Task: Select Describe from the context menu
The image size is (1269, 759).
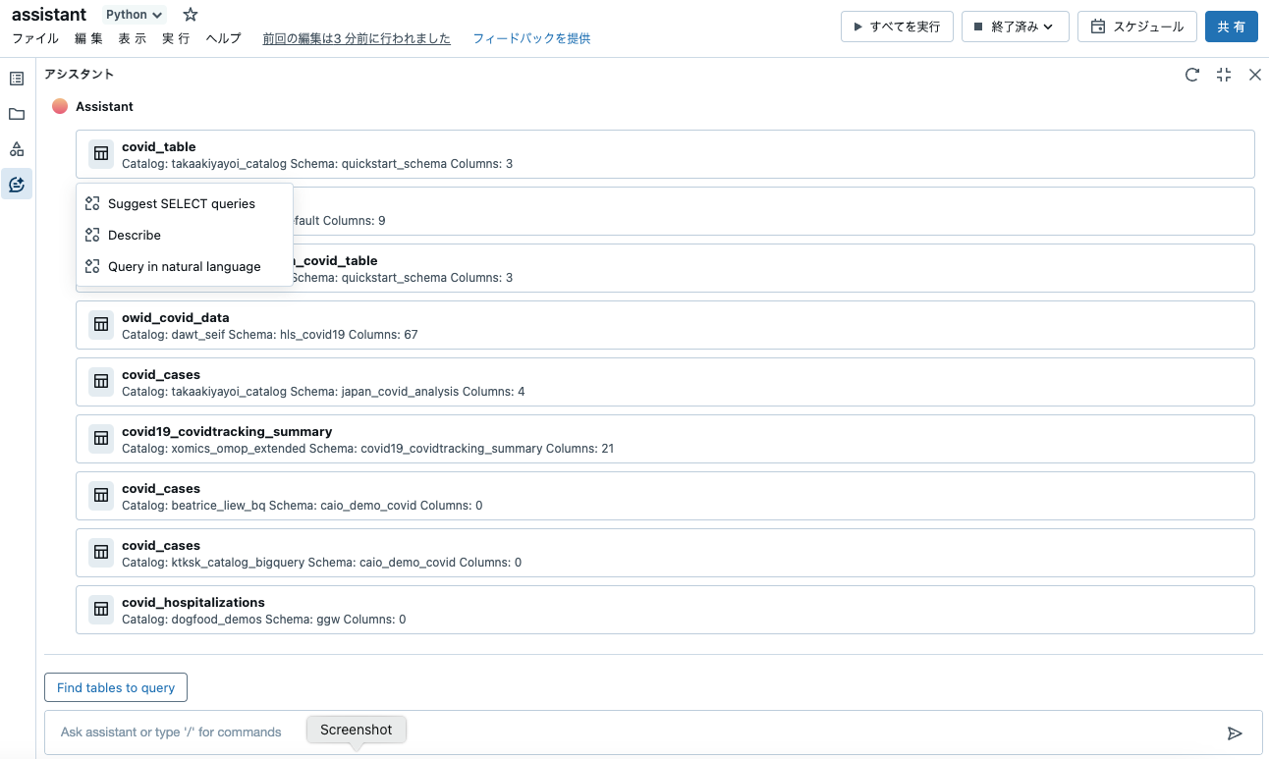Action: click(135, 235)
